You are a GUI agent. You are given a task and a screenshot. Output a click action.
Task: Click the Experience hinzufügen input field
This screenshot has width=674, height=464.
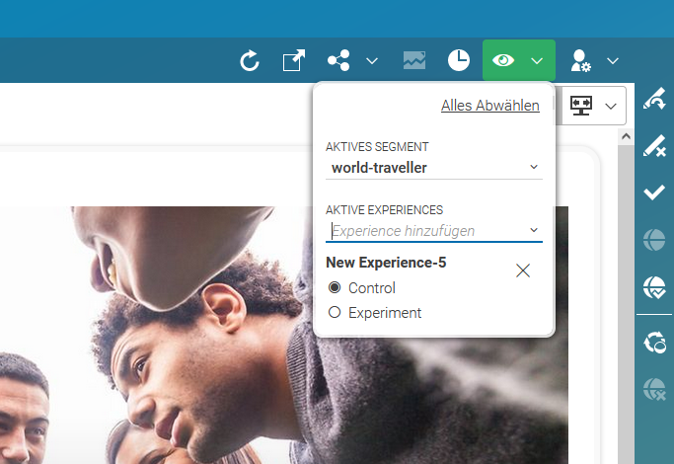(x=424, y=231)
